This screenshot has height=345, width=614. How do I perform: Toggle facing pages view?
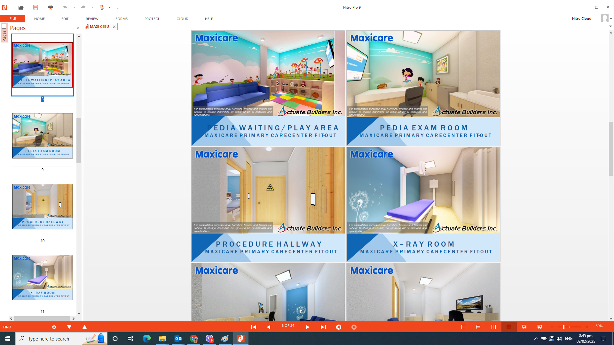click(493, 327)
